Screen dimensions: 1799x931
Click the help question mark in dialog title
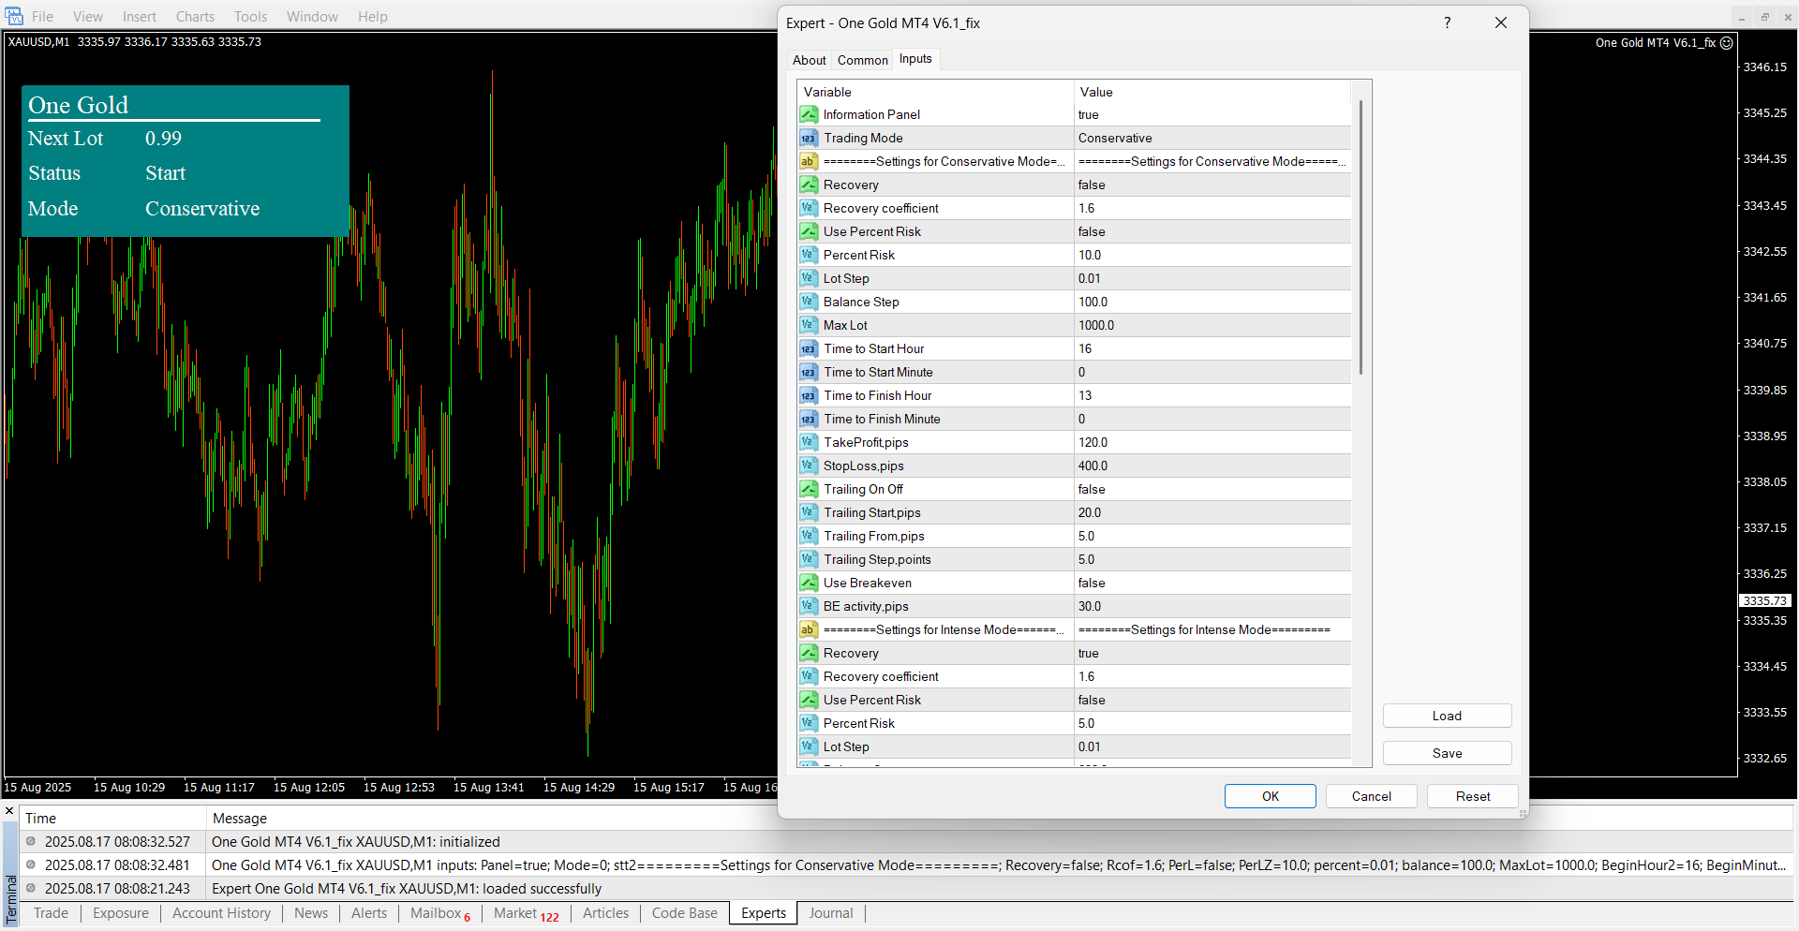(1447, 22)
